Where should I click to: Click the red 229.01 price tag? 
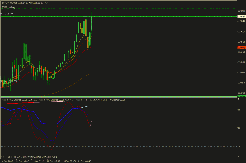pyautogui.click(x=241, y=48)
